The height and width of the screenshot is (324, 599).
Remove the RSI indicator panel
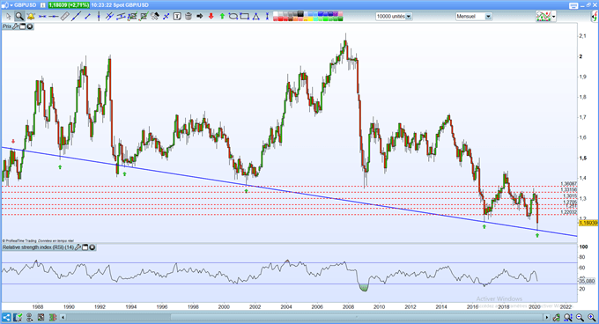[x=92, y=247]
